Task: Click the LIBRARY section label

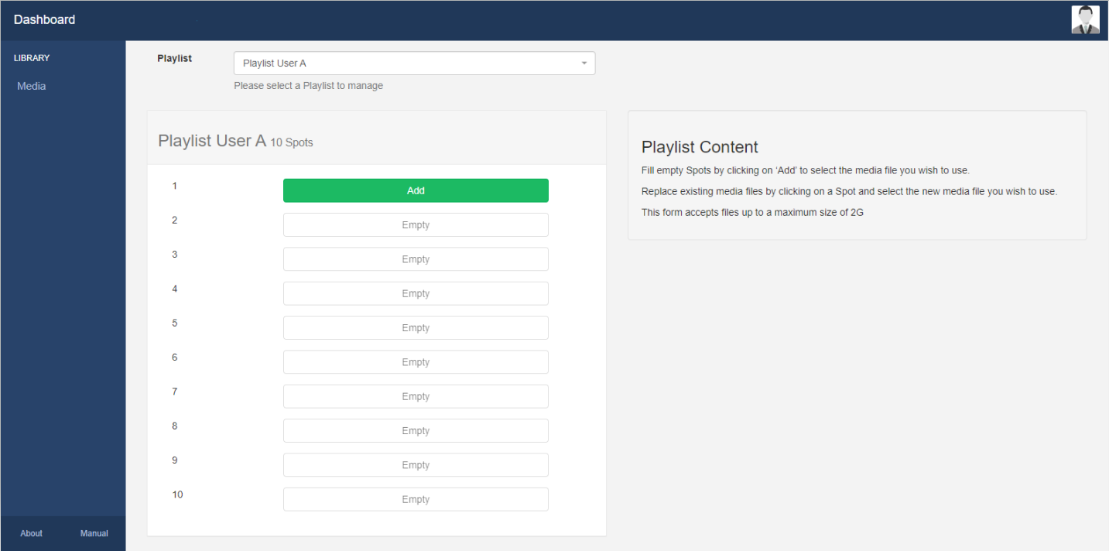Action: click(x=31, y=57)
